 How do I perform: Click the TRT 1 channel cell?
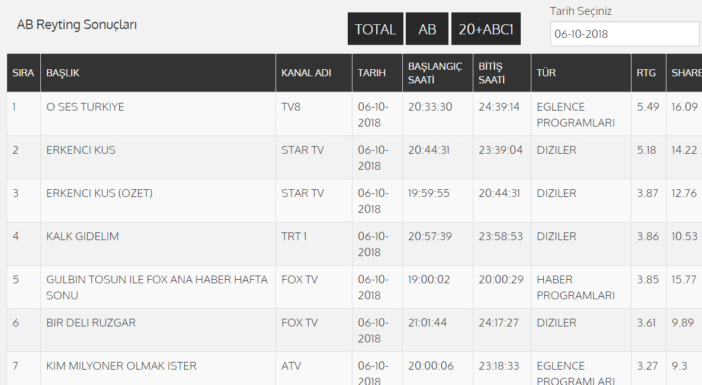pos(294,237)
